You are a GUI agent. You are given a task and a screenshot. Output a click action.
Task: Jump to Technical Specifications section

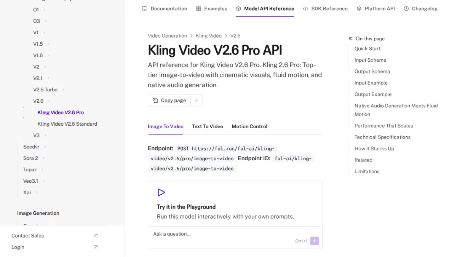click(382, 137)
